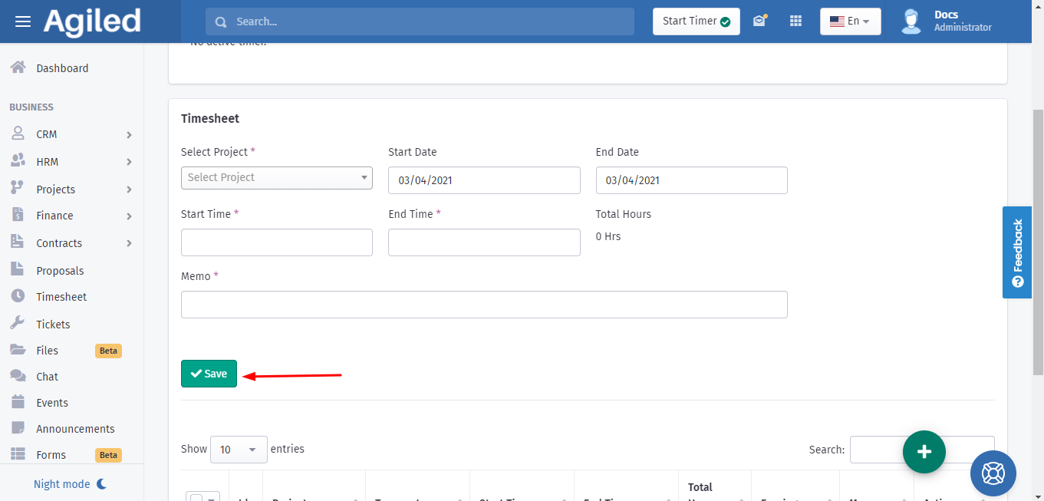Open Tickets in the sidebar

click(x=53, y=325)
